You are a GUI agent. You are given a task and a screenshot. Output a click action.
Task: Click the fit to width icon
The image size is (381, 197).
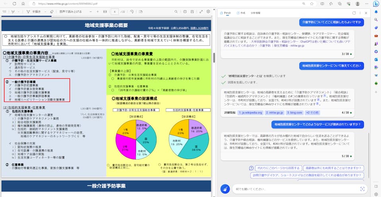pos(105,12)
